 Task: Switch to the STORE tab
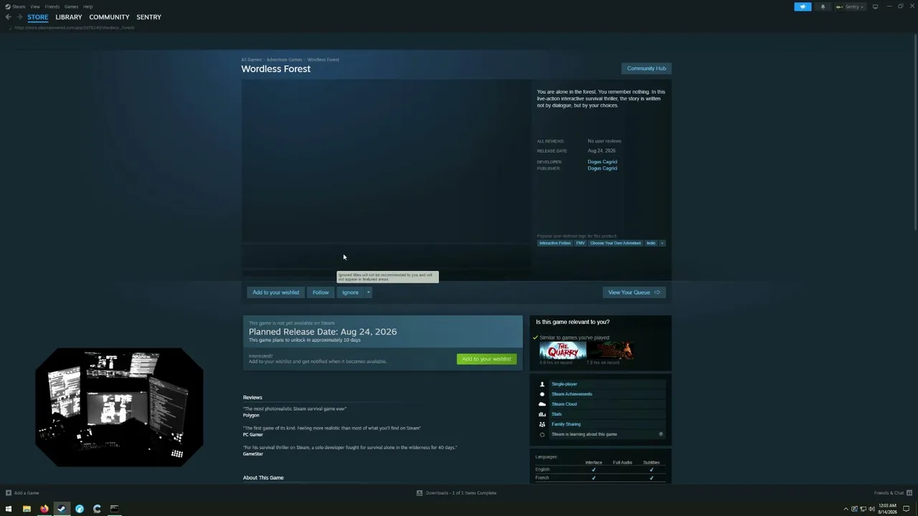(x=38, y=17)
